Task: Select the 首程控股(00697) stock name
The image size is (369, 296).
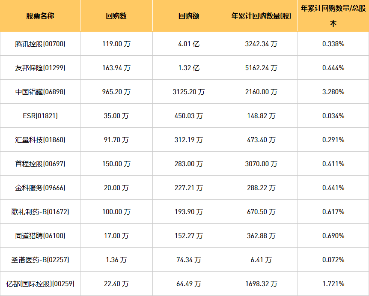Action: pyautogui.click(x=40, y=164)
